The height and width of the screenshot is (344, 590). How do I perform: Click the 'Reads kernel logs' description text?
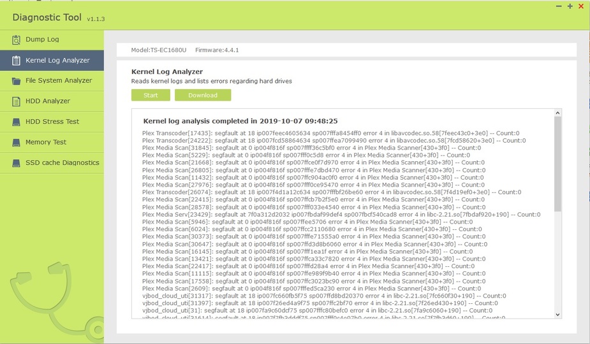coord(212,81)
